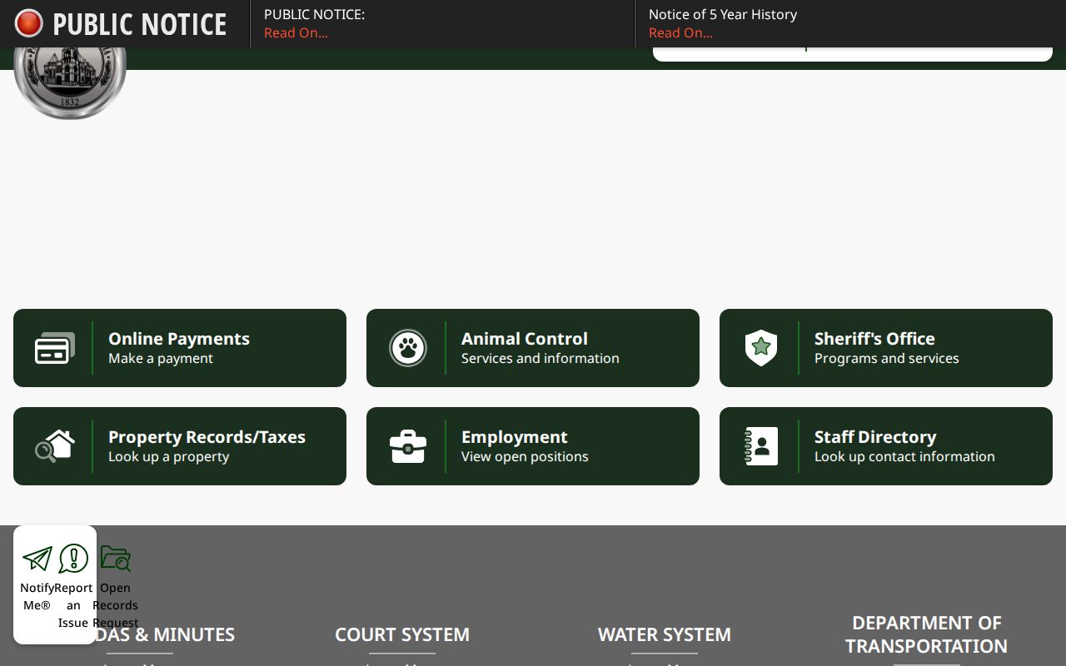
Task: Select the Agendas & Minutes footer heading
Action: pyautogui.click(x=166, y=634)
